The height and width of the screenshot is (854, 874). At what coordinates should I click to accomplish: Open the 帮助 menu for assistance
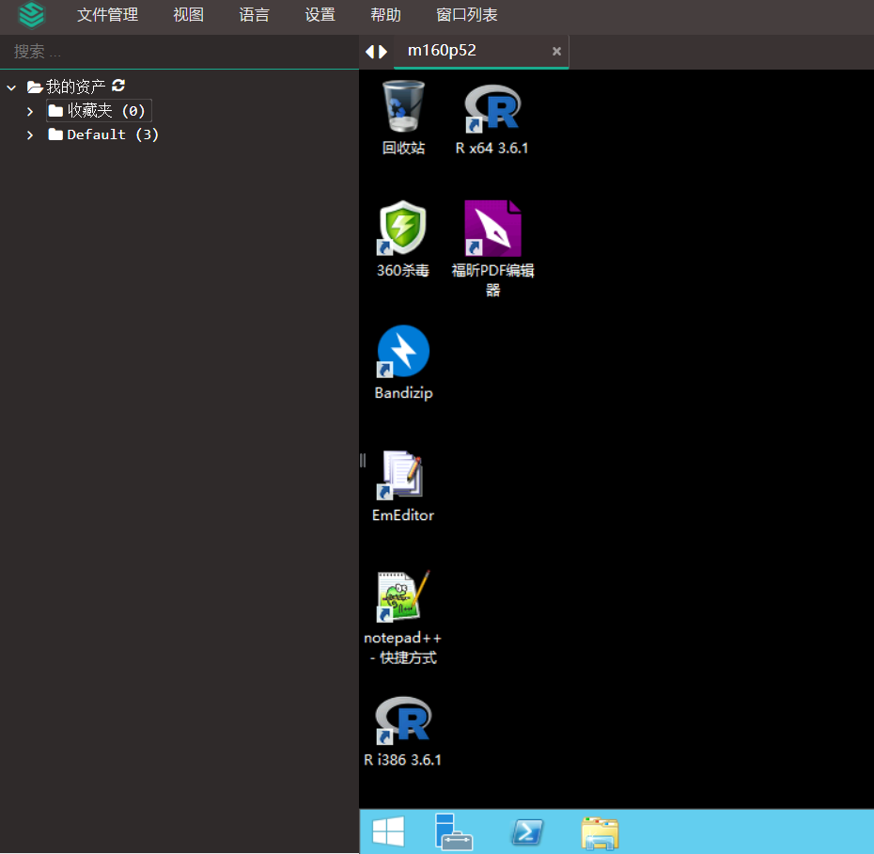click(385, 15)
